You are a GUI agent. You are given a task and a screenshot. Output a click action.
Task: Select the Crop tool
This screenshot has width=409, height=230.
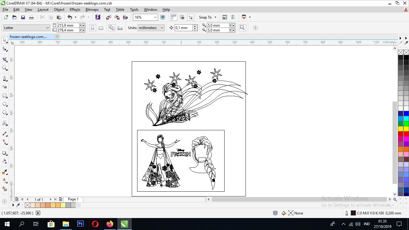coord(5,60)
